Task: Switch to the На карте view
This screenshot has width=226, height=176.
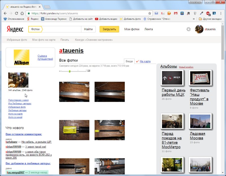Action: click(x=145, y=61)
